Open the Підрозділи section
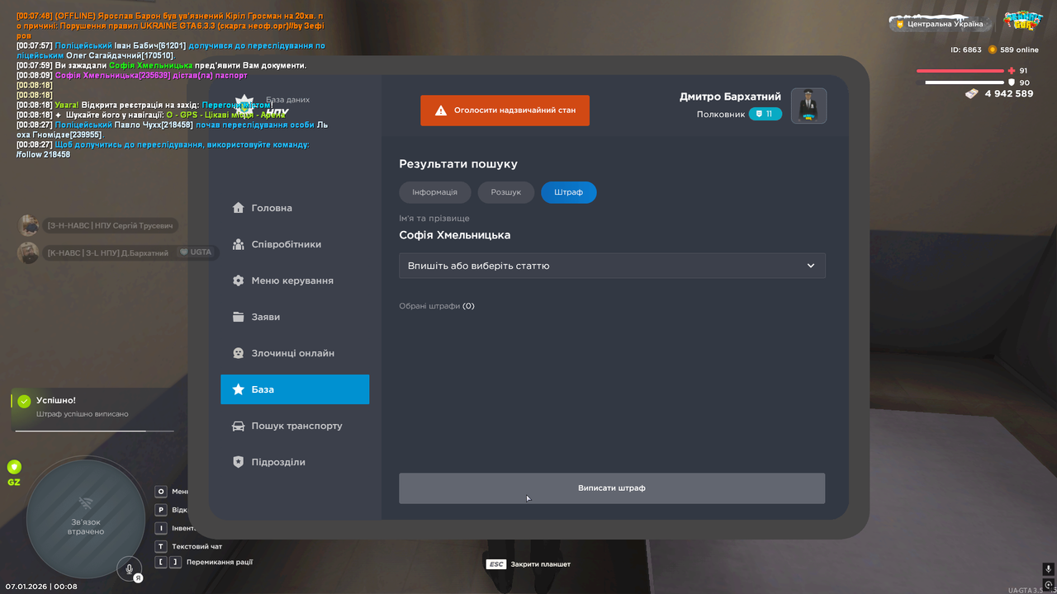Viewport: 1057px width, 594px height. pos(295,462)
